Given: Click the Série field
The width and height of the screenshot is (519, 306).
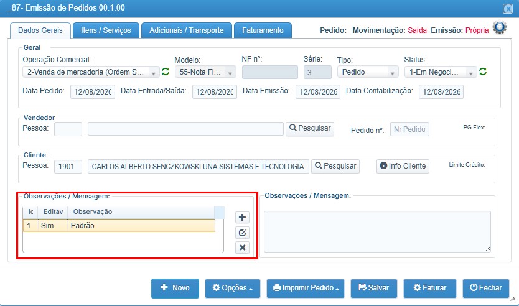Looking at the screenshot, I should [x=317, y=72].
